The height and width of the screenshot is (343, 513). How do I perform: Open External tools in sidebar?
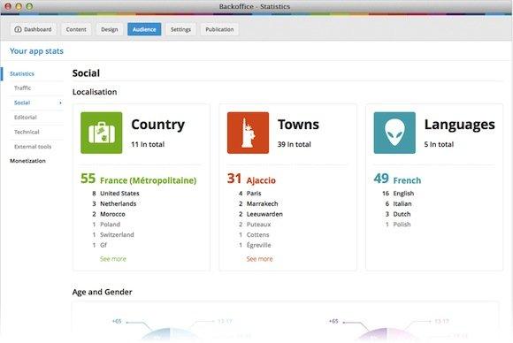pyautogui.click(x=33, y=147)
